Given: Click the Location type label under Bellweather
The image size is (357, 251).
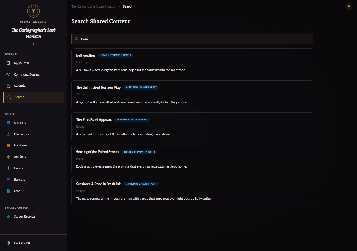Looking at the screenshot, I should [x=82, y=62].
